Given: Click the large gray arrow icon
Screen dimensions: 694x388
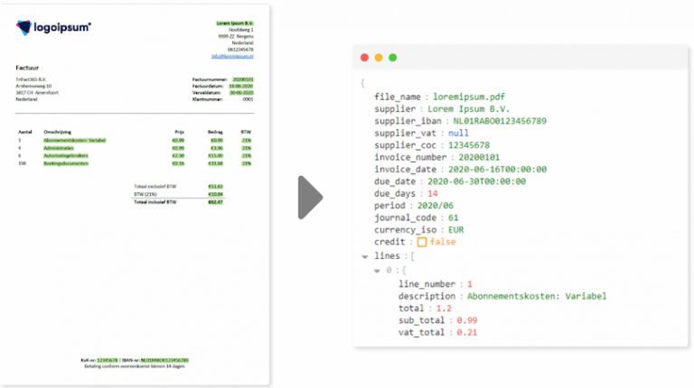Looking at the screenshot, I should 310,198.
